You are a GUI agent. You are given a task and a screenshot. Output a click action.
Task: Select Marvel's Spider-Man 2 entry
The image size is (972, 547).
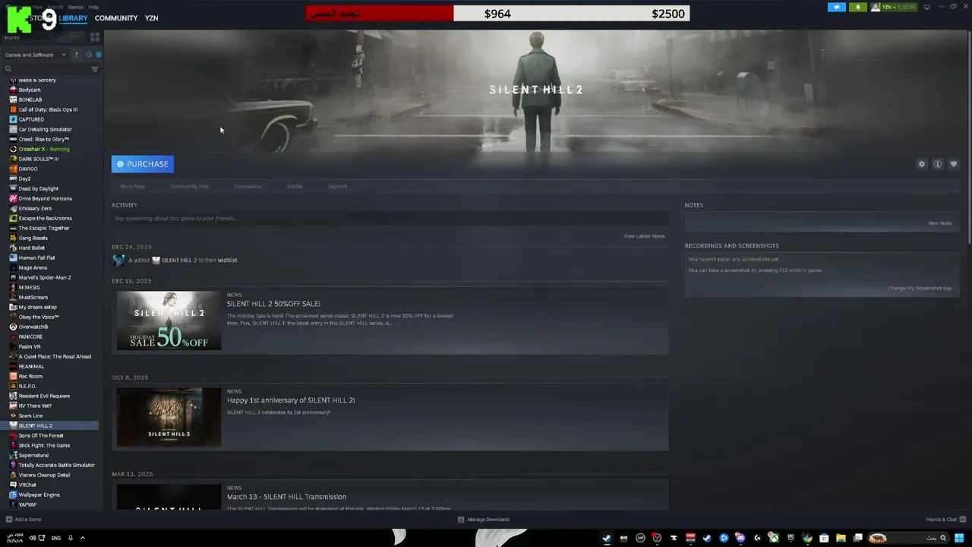45,277
